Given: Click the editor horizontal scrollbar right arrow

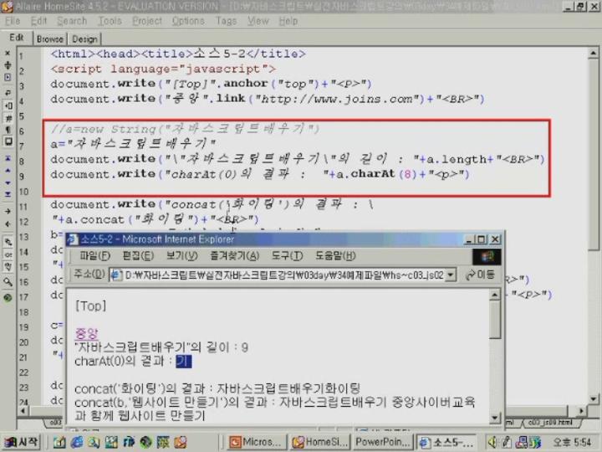Looking at the screenshot, I should 582,410.
